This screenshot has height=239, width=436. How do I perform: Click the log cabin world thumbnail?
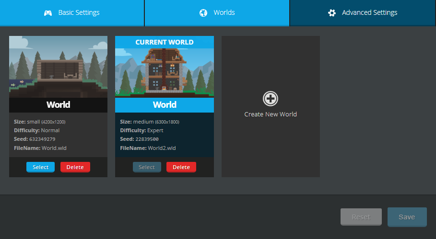pyautogui.click(x=58, y=67)
